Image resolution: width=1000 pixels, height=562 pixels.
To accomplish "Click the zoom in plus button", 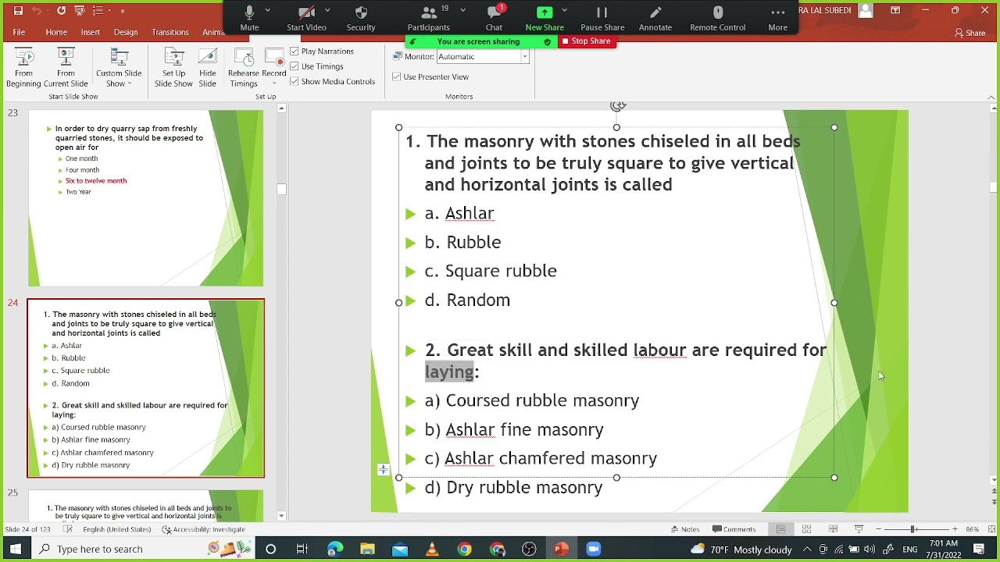I will pyautogui.click(x=955, y=529).
